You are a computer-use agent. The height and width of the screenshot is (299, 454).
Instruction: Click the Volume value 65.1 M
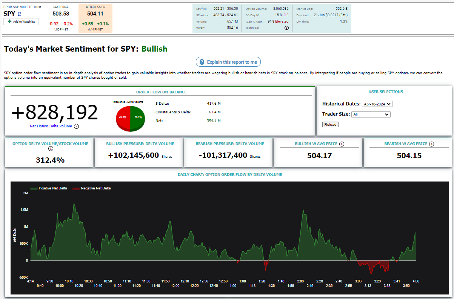point(232,21)
